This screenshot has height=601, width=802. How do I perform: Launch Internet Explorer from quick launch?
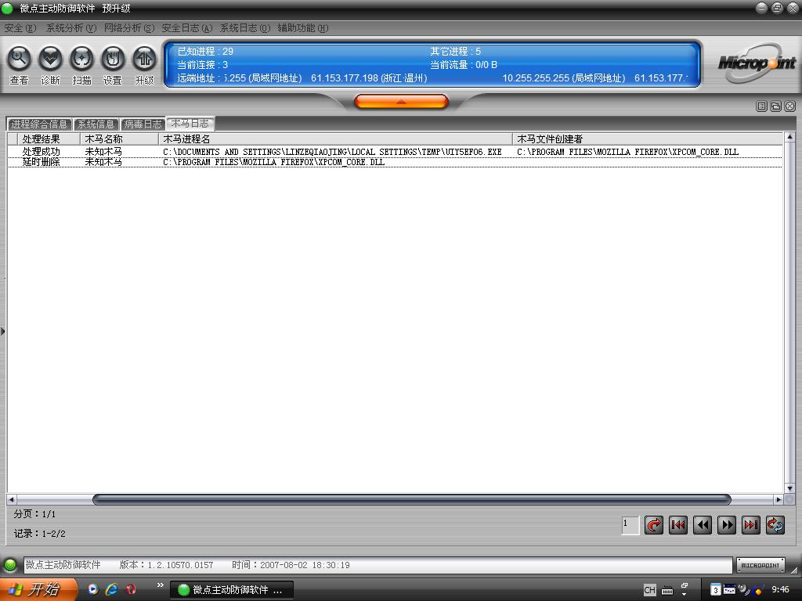pos(111,589)
